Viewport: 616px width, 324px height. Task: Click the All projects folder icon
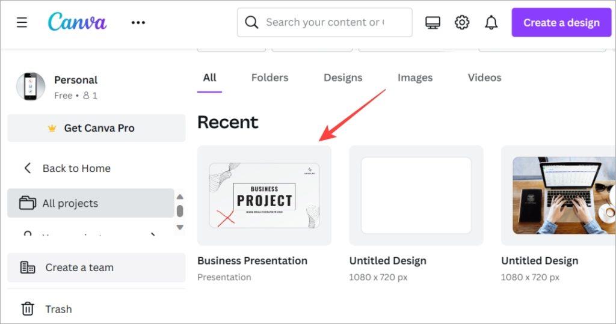(28, 203)
